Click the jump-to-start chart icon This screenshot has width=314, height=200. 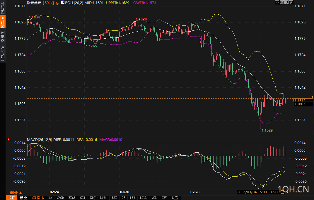tap(282, 2)
